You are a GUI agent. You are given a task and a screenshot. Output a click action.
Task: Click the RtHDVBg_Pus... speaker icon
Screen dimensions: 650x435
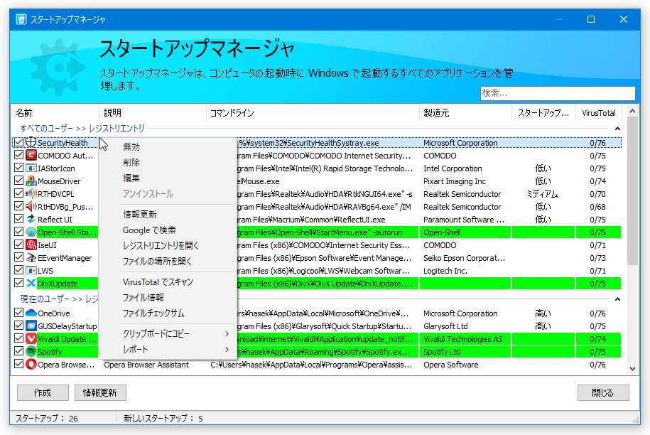point(31,206)
